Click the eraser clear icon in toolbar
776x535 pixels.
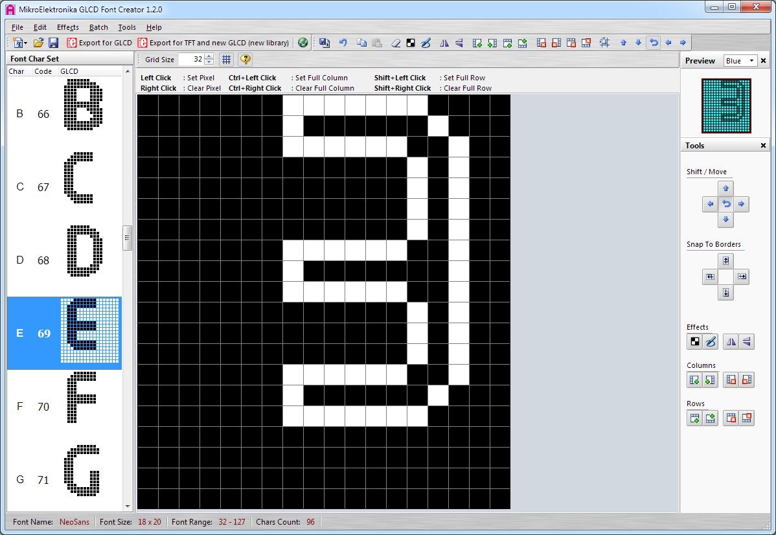(396, 43)
